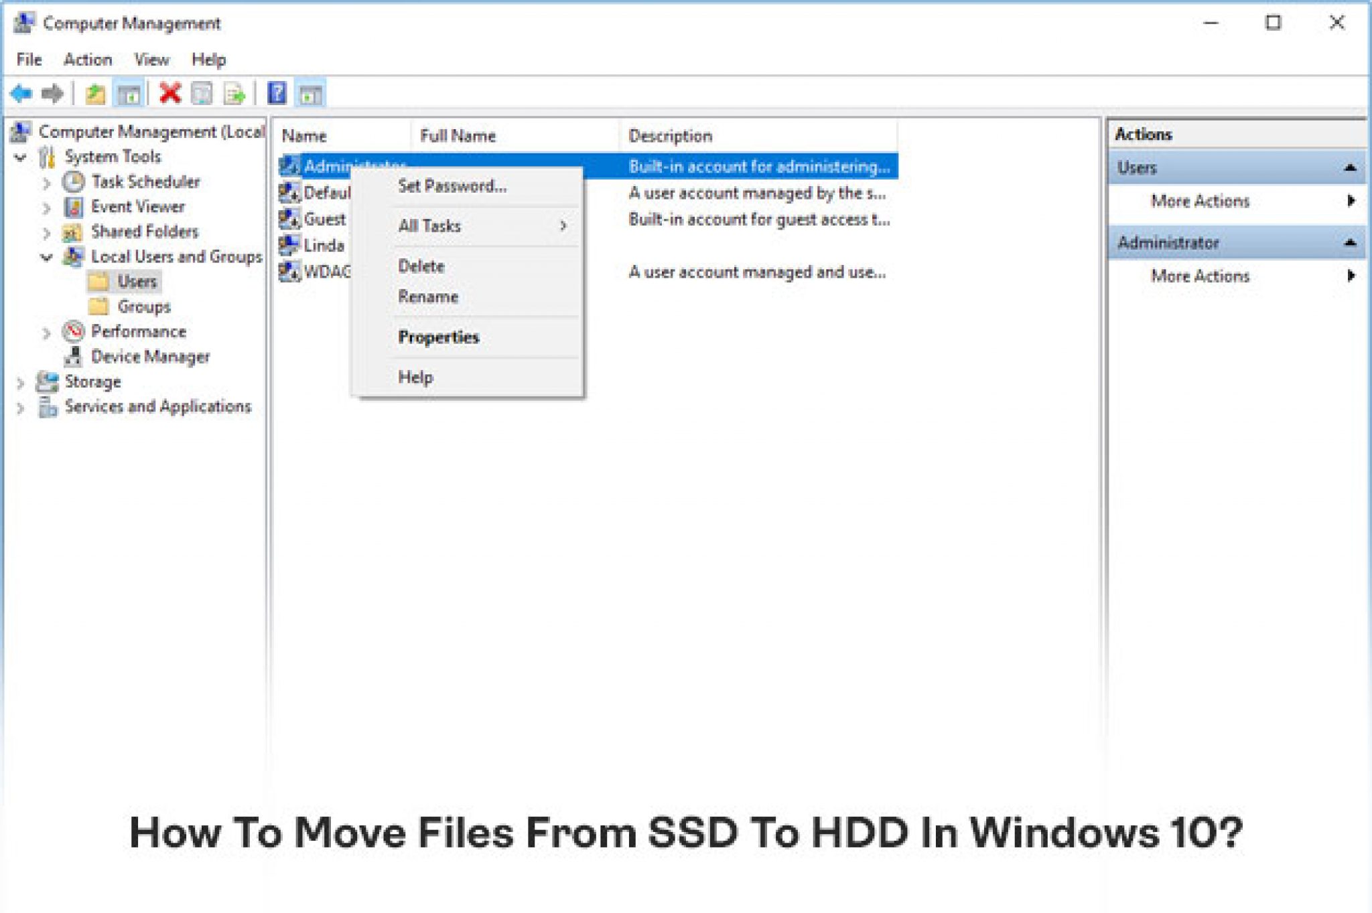This screenshot has width=1372, height=913.
Task: Click the Event Viewer icon
Action: [x=73, y=207]
